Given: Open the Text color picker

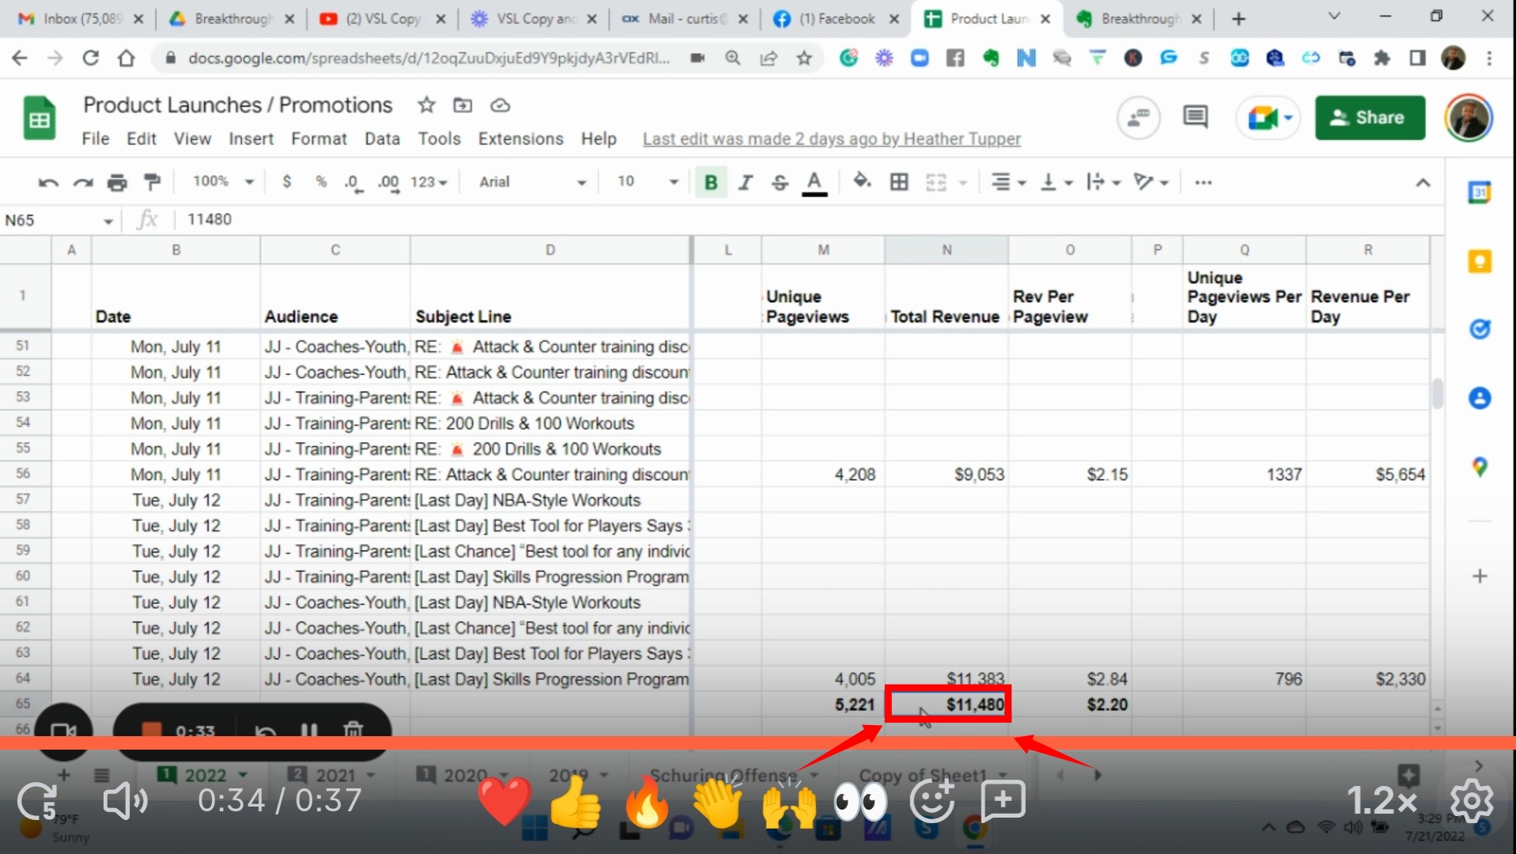Looking at the screenshot, I should [815, 183].
